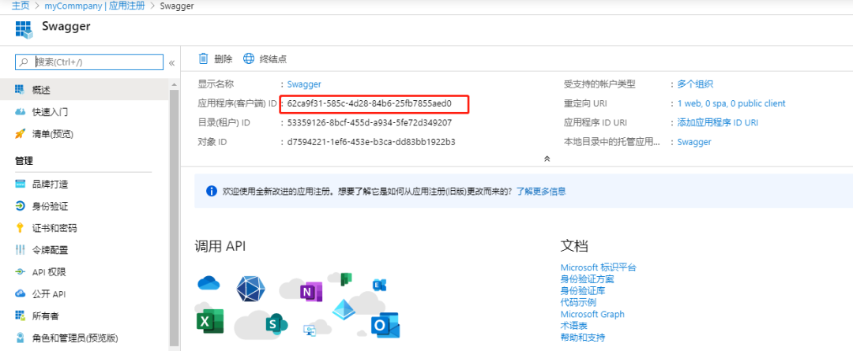Screen dimensions: 853x351
Task: Open 代码示例 documentation link
Action: point(578,303)
